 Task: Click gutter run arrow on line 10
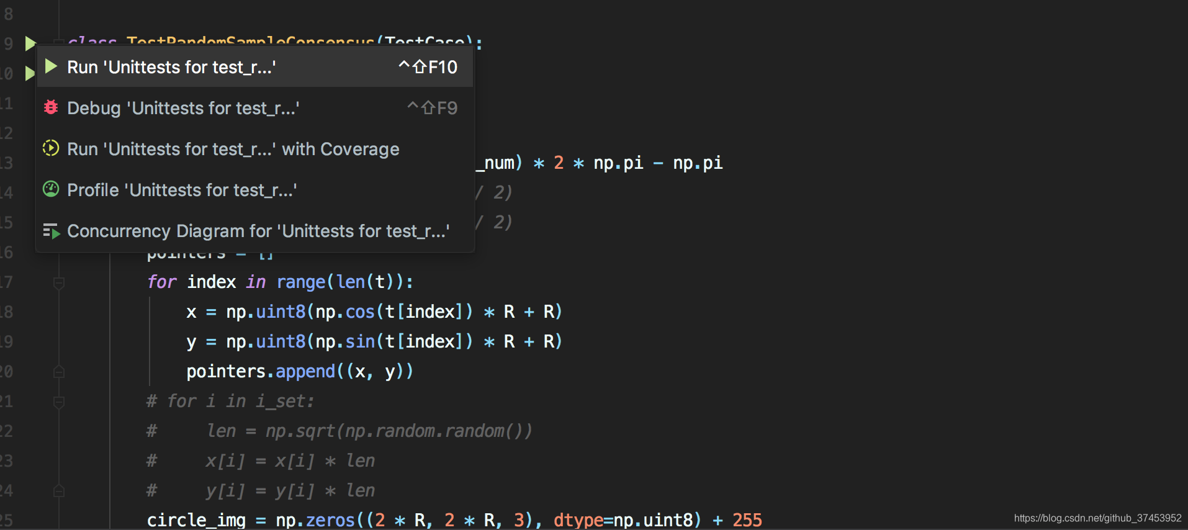pyautogui.click(x=29, y=73)
